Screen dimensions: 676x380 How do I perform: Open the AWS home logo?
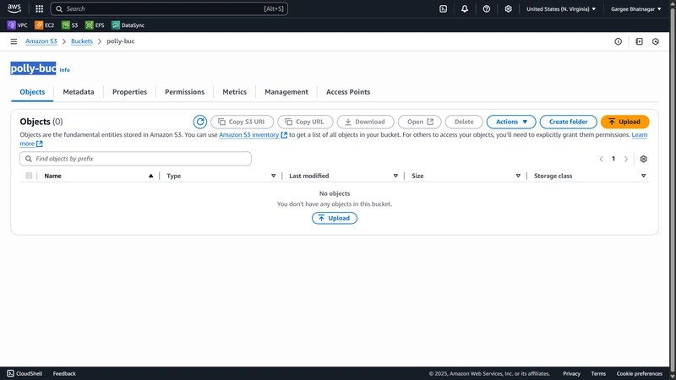pos(14,8)
